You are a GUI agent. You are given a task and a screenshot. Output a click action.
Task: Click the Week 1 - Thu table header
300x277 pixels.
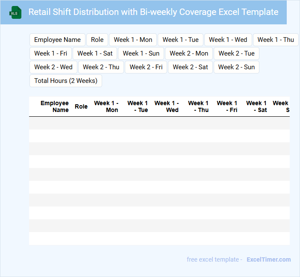198,106
